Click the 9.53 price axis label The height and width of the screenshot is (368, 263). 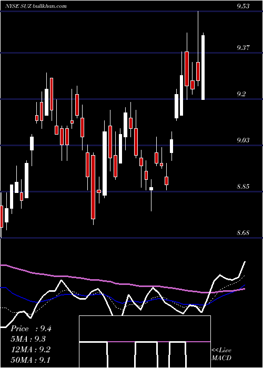click(243, 6)
